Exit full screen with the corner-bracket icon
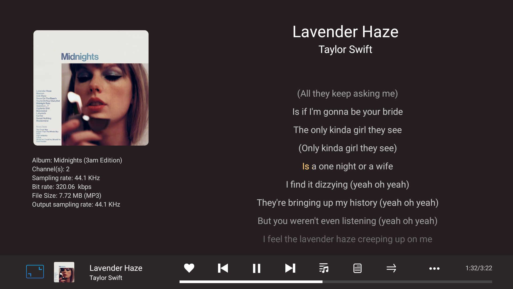513x289 pixels. pyautogui.click(x=35, y=272)
